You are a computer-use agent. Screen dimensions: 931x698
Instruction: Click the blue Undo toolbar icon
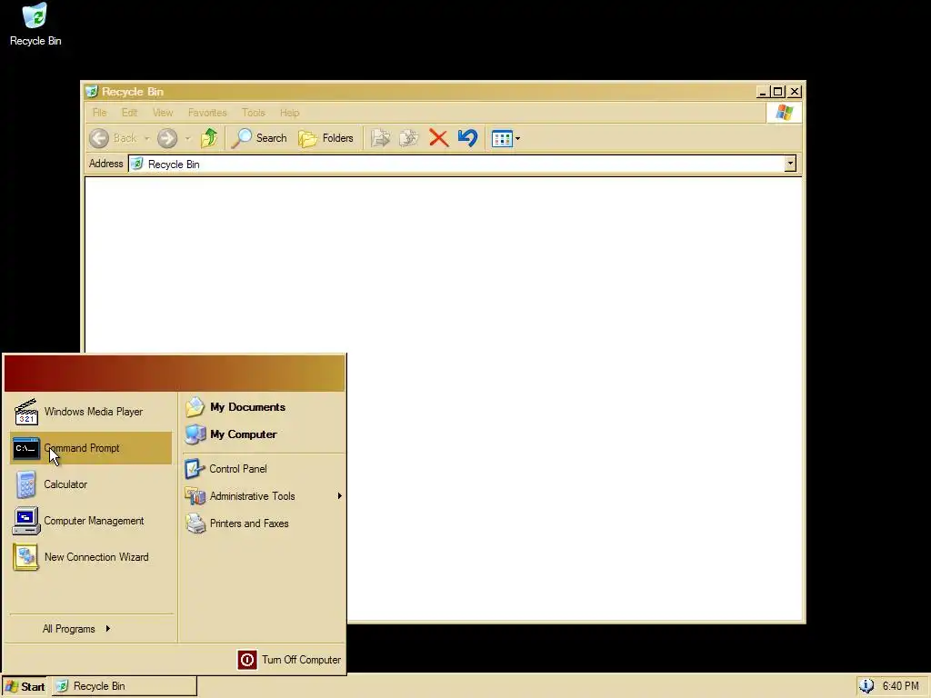tap(468, 138)
